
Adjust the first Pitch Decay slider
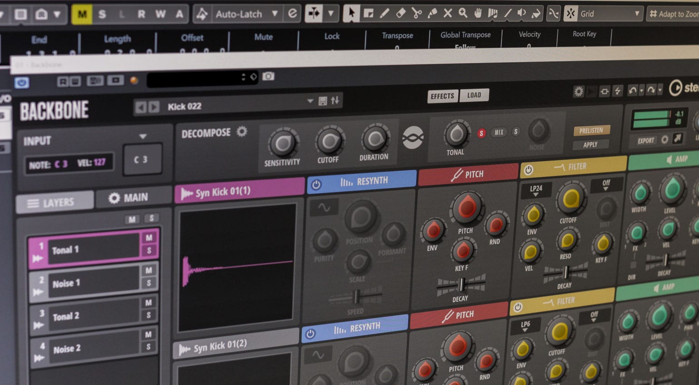pos(461,284)
